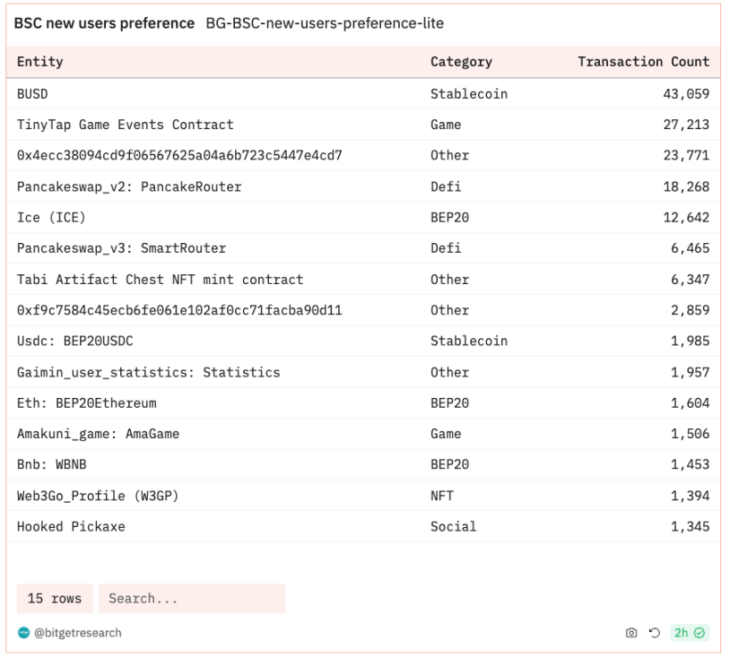Sort by the Entity column header
The width and height of the screenshot is (730, 657).
(40, 62)
